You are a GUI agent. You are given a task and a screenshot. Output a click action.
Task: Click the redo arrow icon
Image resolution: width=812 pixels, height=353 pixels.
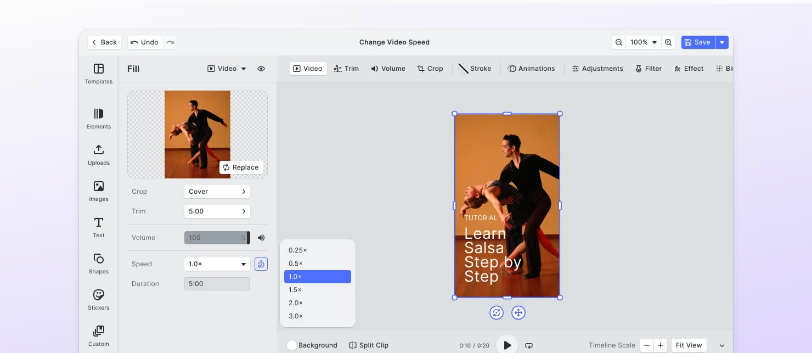point(170,42)
